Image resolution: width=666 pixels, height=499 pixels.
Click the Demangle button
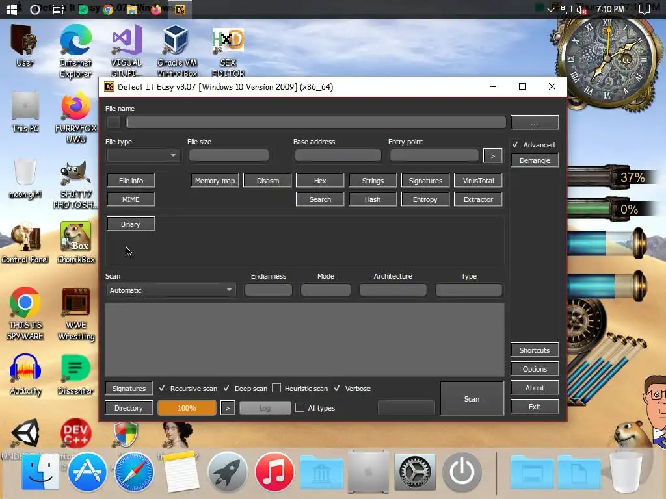[x=535, y=160]
